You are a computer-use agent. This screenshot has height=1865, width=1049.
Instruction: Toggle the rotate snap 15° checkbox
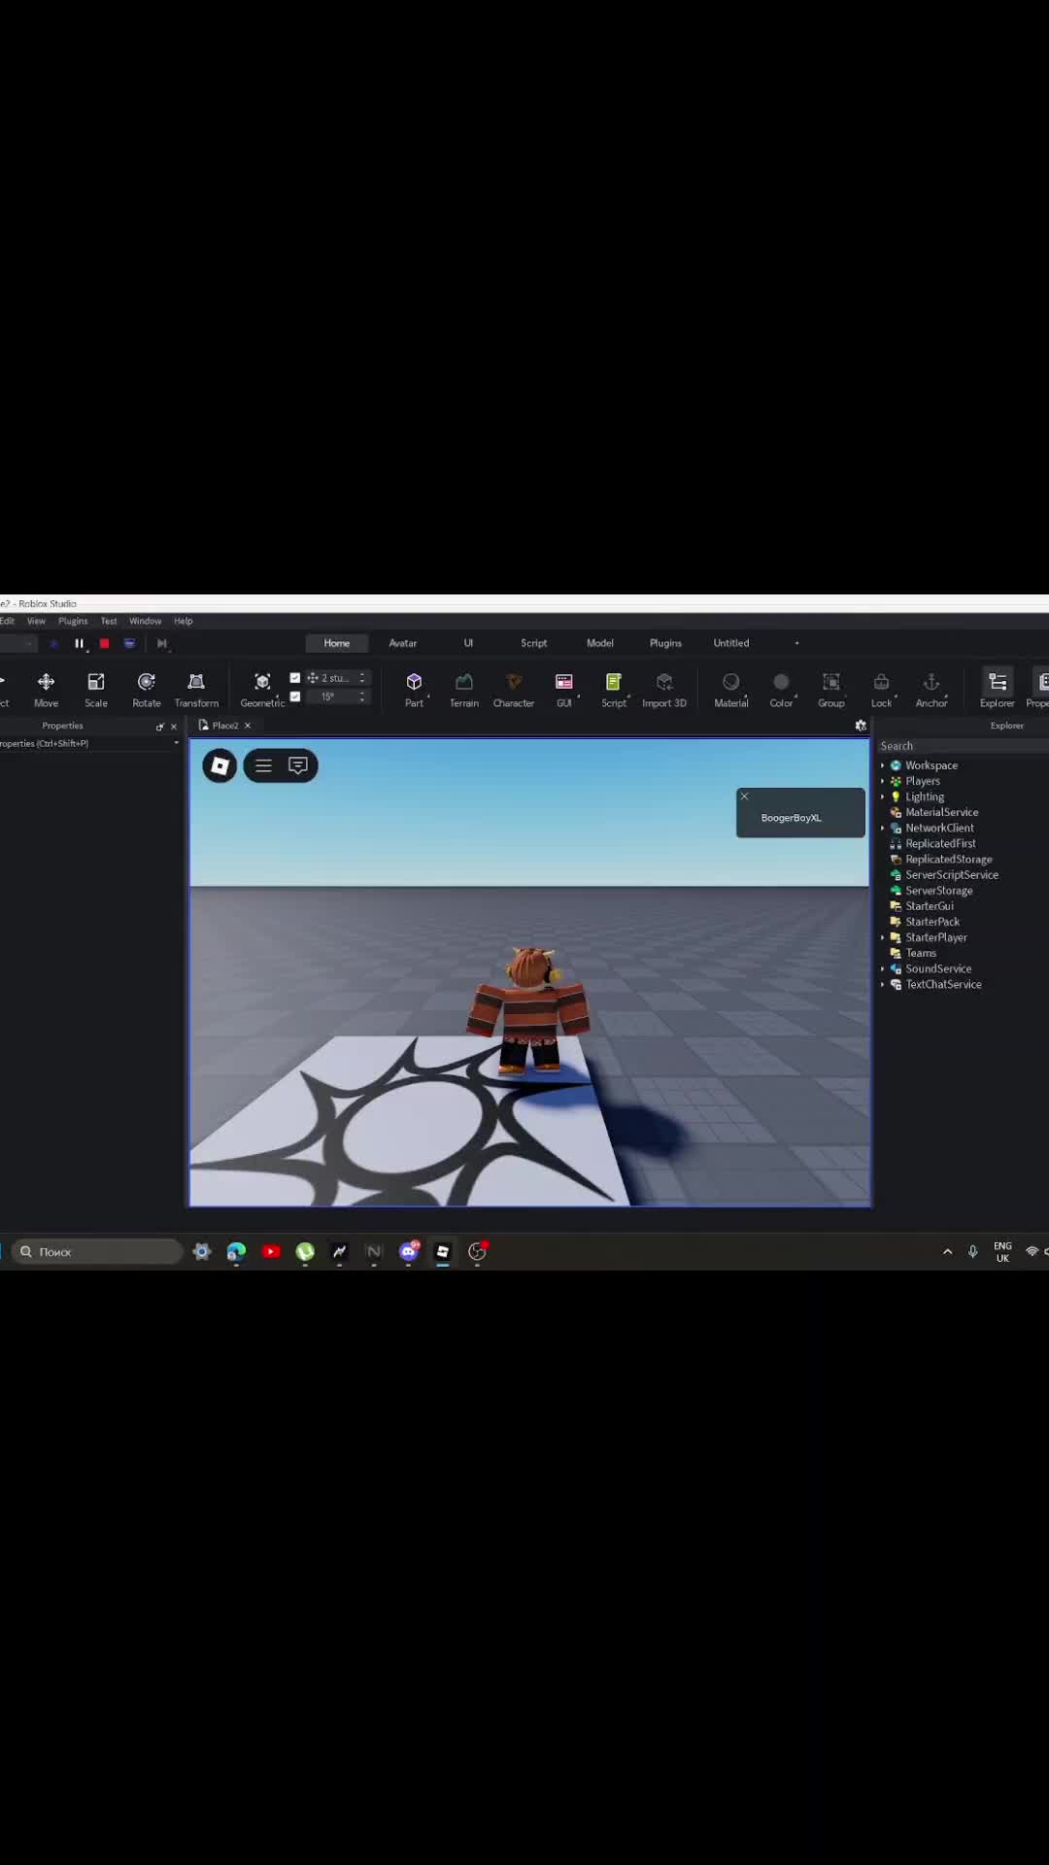[295, 696]
